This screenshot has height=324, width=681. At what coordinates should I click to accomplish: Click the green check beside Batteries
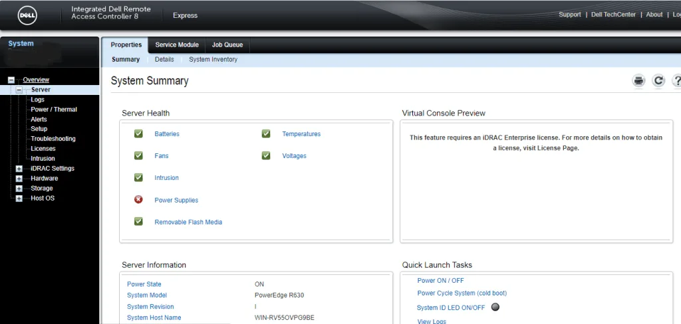pos(138,134)
